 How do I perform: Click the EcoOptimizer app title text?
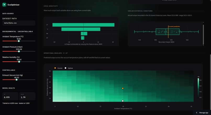(13, 5)
